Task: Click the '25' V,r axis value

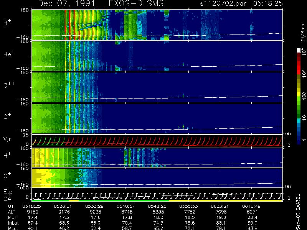Action: click(x=26, y=135)
